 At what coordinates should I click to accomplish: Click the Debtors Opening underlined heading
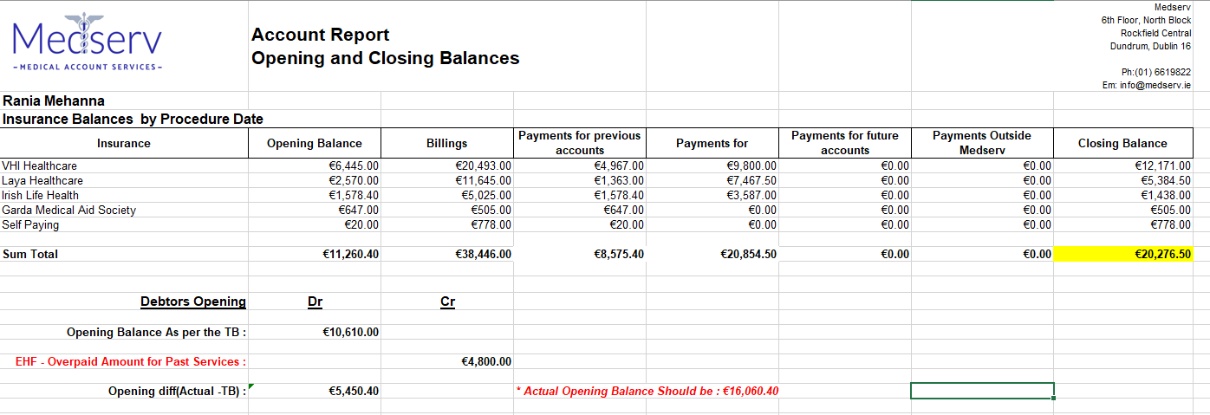[192, 302]
